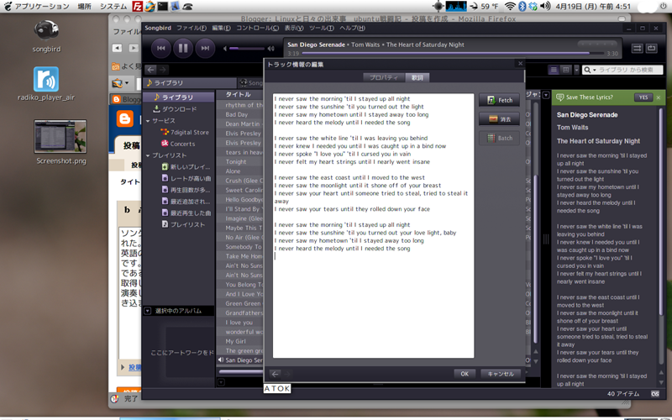Go back in Songbird navigation

pos(151,70)
